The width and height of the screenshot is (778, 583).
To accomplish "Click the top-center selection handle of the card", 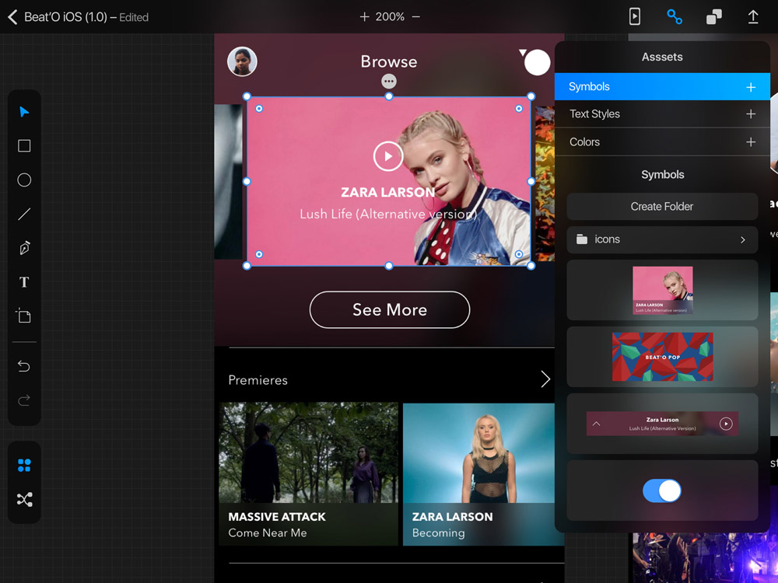I will 389,96.
